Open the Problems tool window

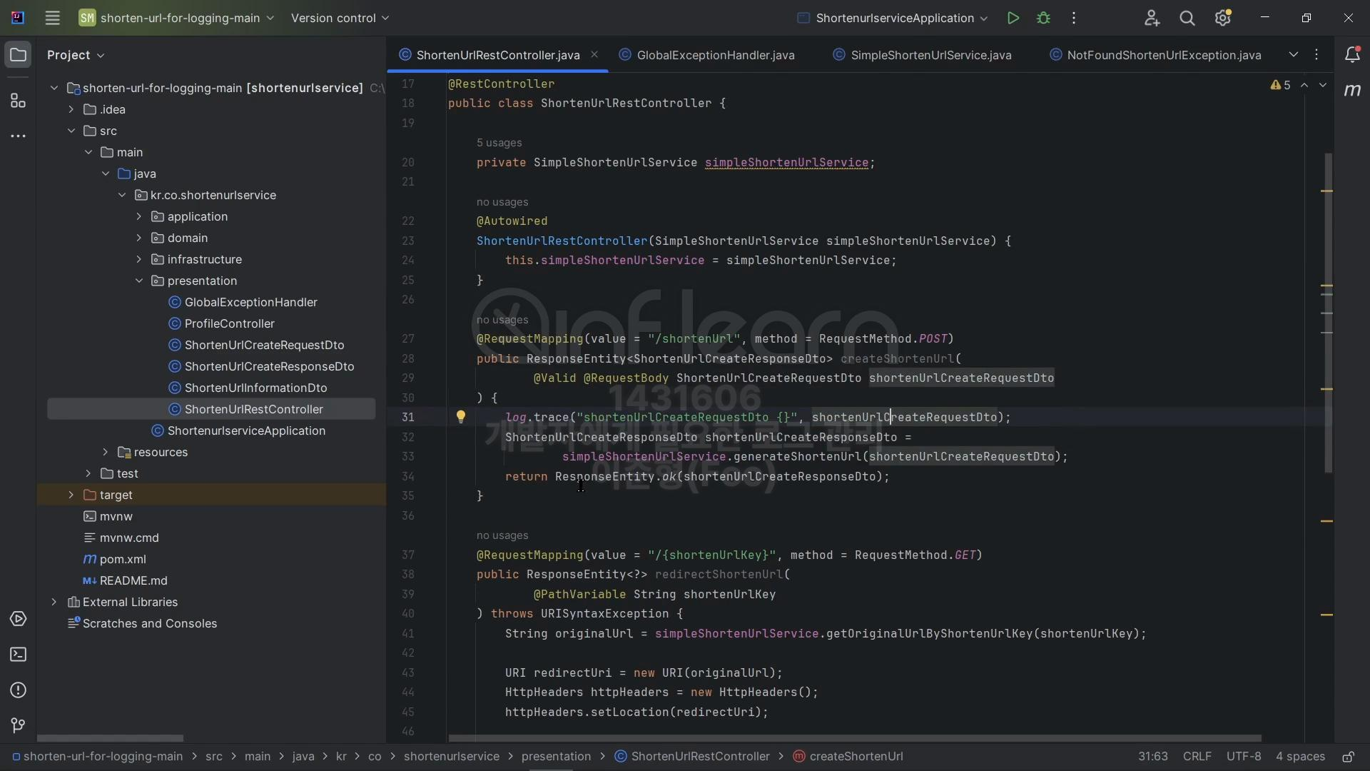[x=18, y=690]
